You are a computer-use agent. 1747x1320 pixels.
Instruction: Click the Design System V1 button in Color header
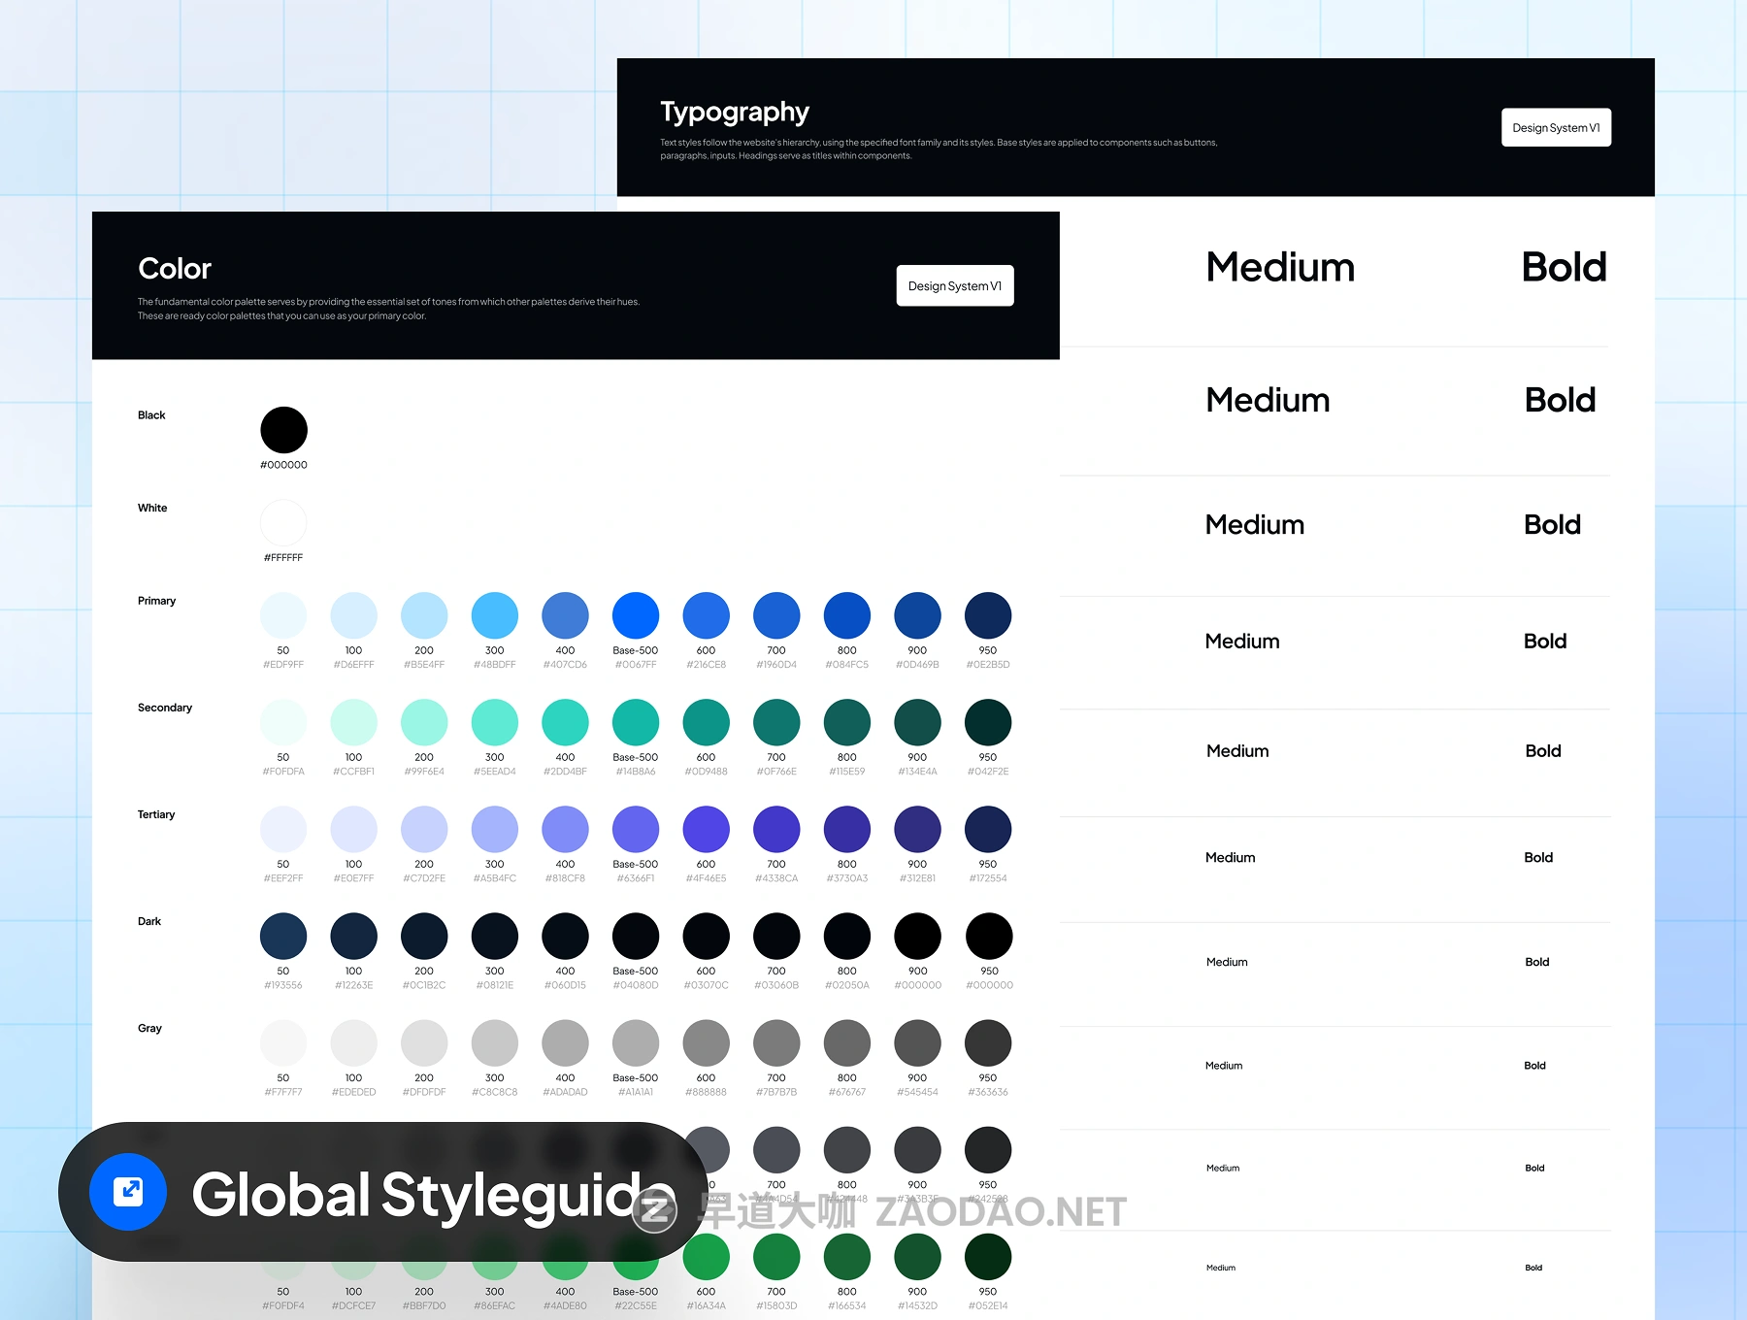pyautogui.click(x=954, y=285)
